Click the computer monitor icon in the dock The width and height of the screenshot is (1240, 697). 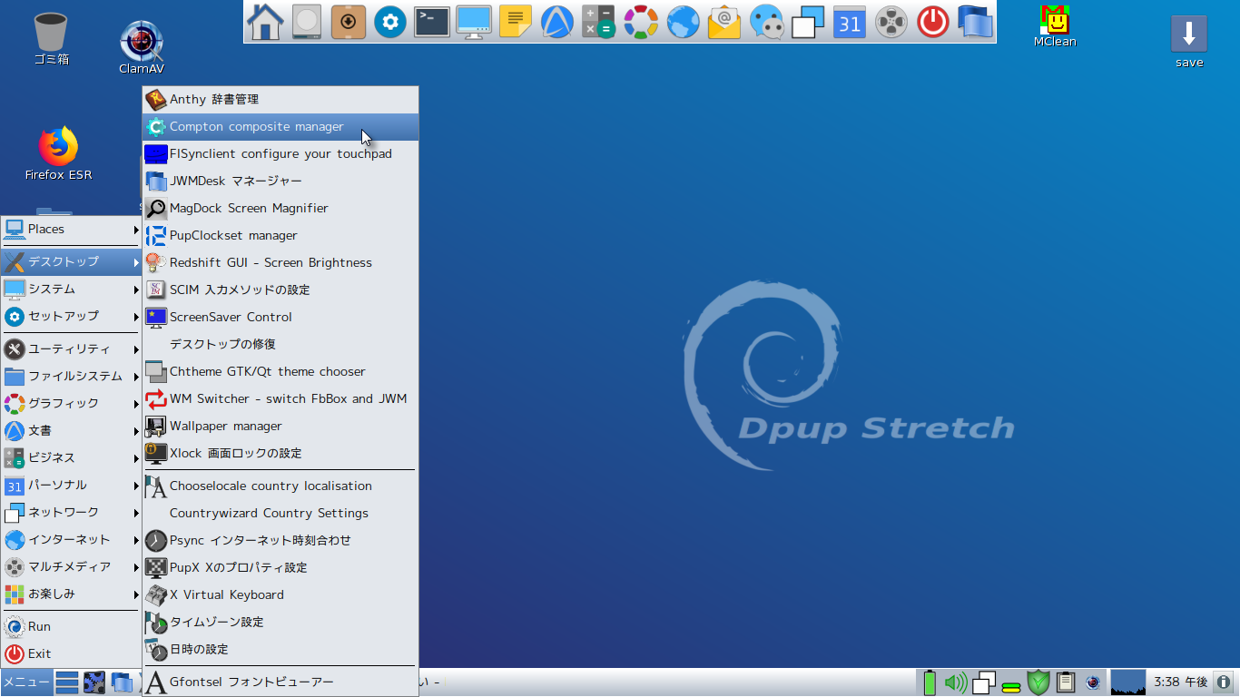point(474,22)
